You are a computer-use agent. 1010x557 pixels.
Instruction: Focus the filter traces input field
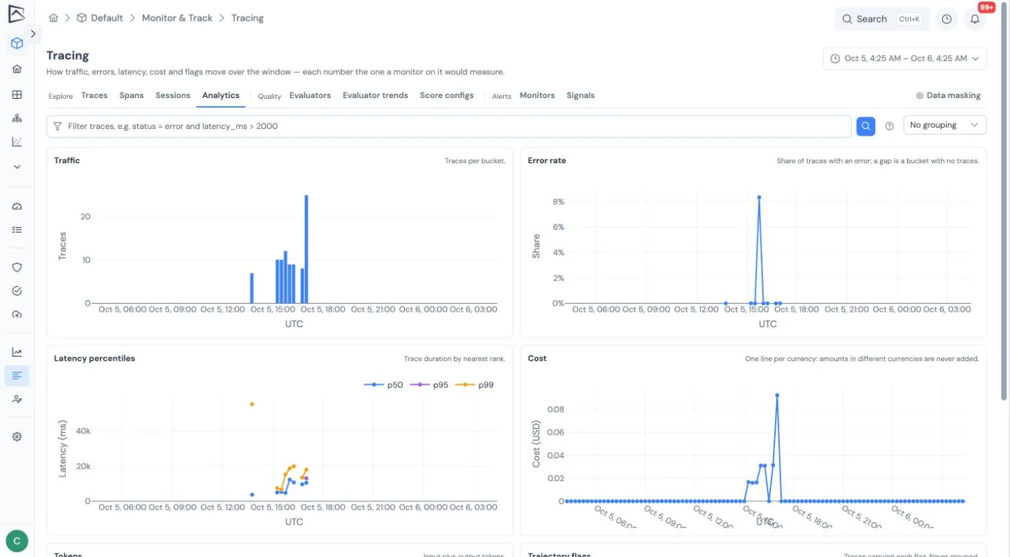click(449, 126)
